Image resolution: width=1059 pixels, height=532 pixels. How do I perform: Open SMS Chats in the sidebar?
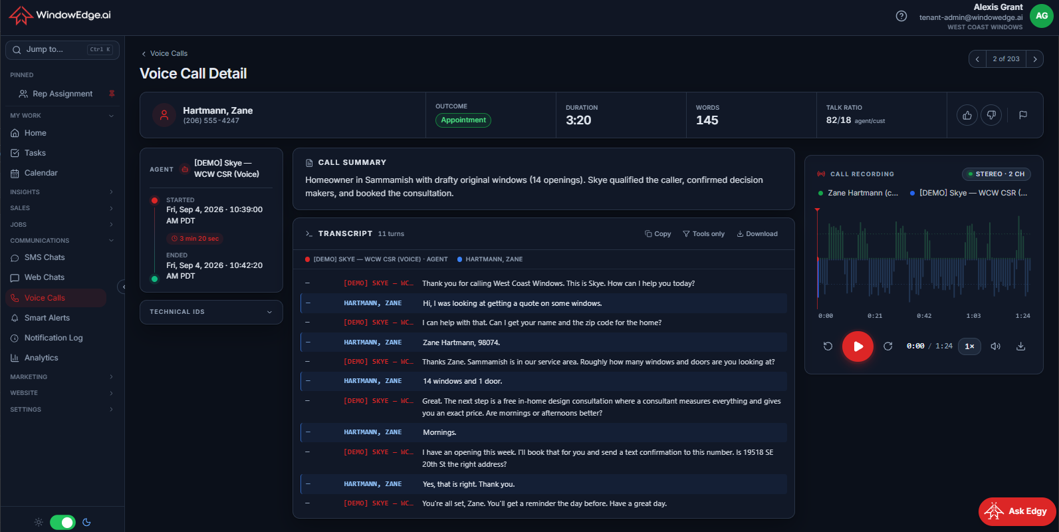coord(56,257)
